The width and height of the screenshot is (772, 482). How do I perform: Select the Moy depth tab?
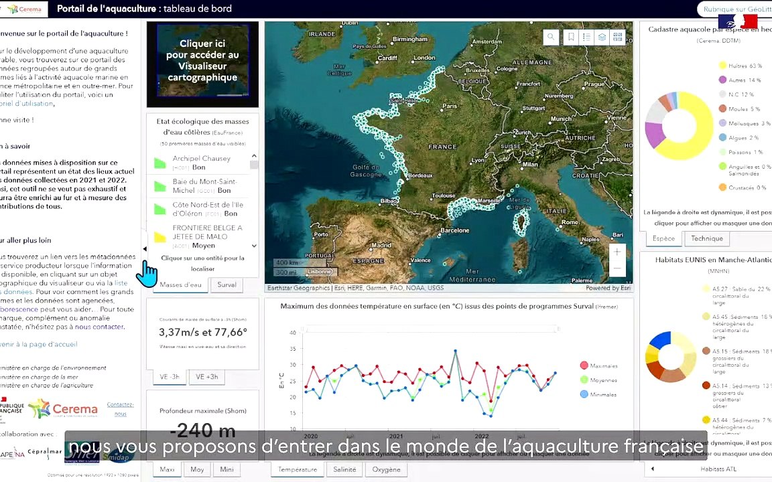[197, 469]
